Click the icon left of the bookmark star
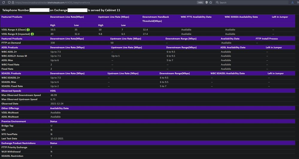 (x=207, y=2)
